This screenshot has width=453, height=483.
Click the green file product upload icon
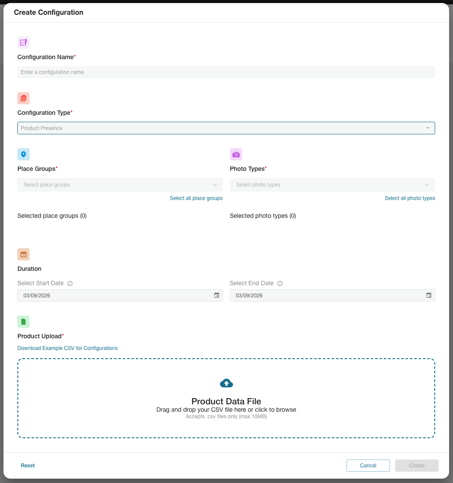pyautogui.click(x=23, y=322)
